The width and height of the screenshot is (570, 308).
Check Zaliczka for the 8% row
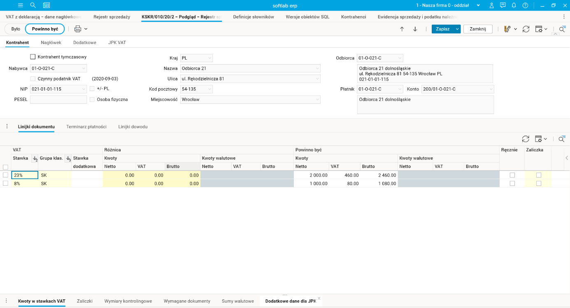pyautogui.click(x=539, y=183)
